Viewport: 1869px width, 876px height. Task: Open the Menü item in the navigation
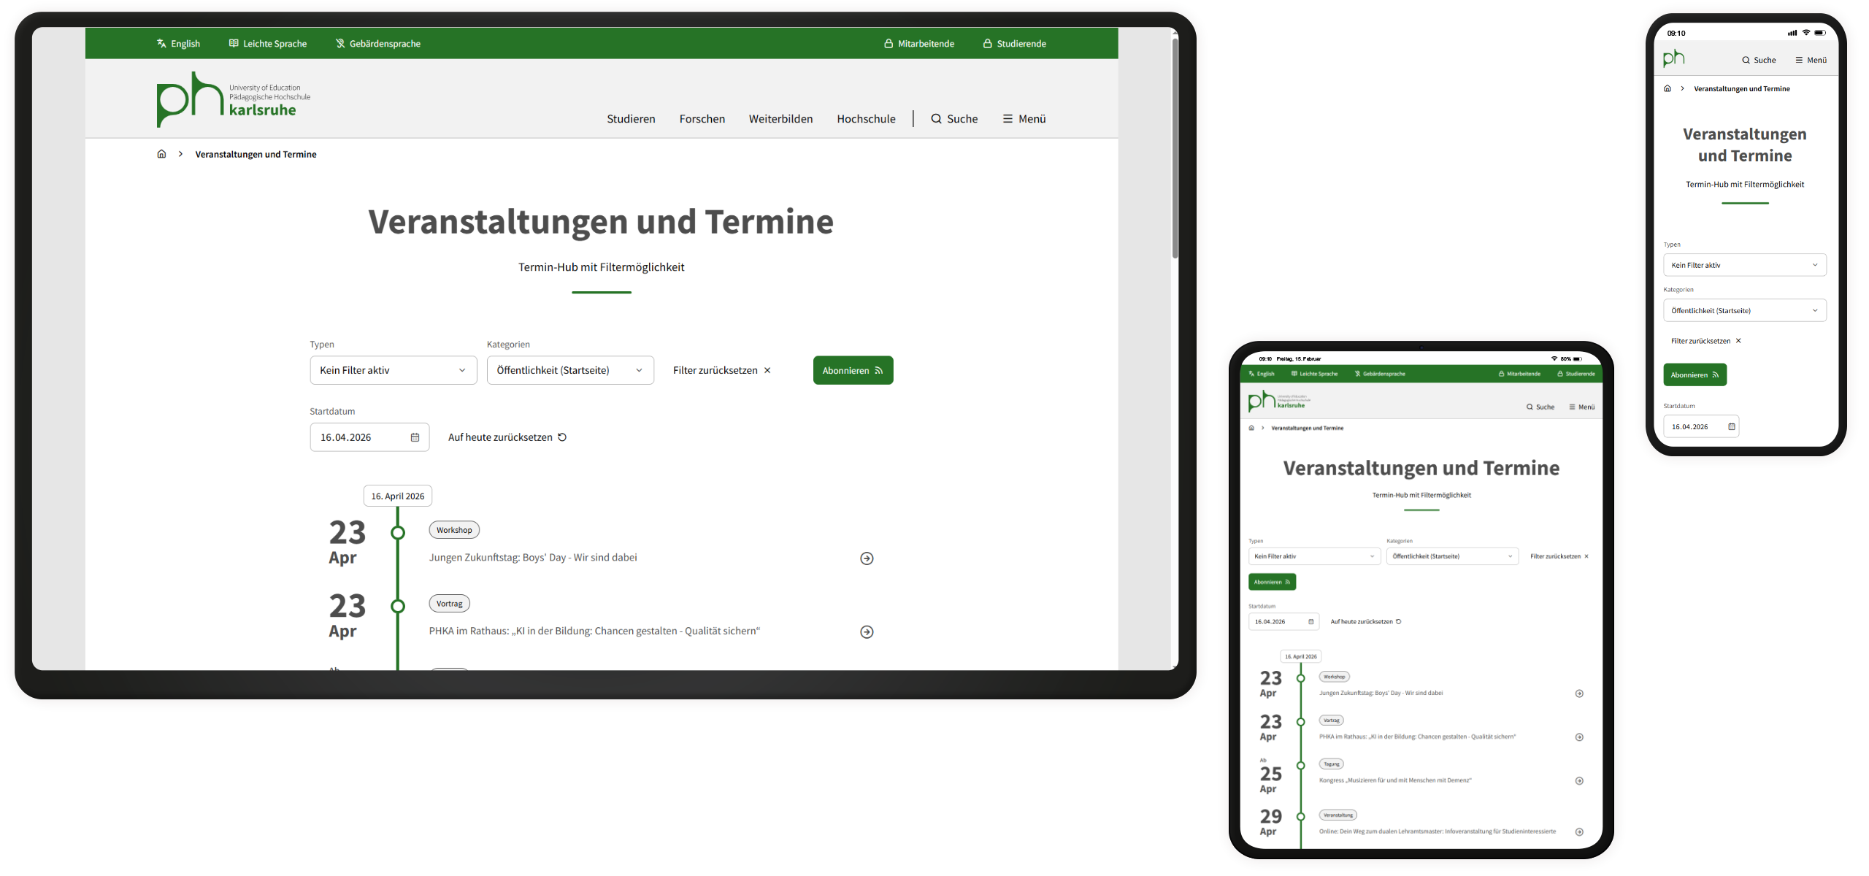pyautogui.click(x=1024, y=118)
